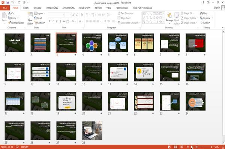The height and width of the screenshot is (149, 225).
Task: Click the vertical scrollbar down arrow
Action: click(x=223, y=143)
